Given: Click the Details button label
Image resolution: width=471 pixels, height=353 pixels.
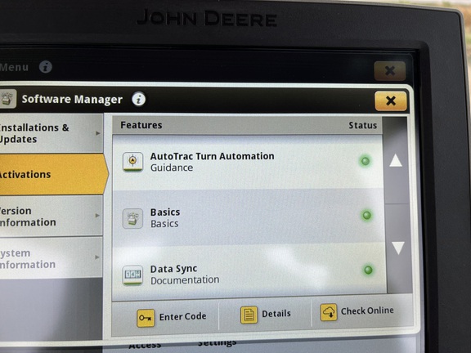Looking at the screenshot, I should tap(276, 314).
